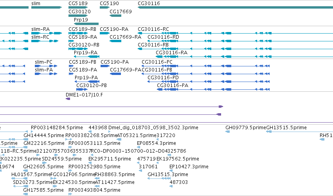Select the CG5189-RA transcript label
Viewport: 333px width, 196px height.
[83, 37]
